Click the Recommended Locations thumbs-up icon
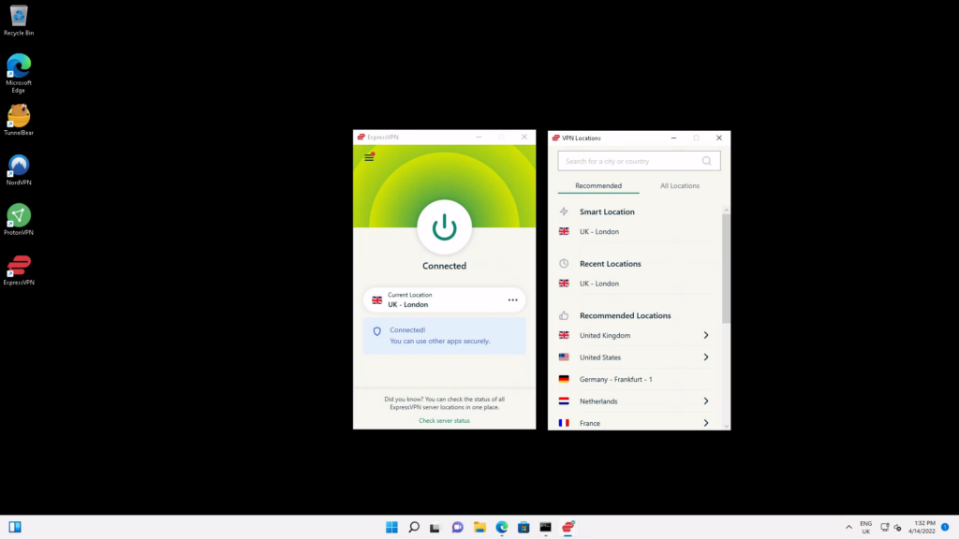Screen dimensions: 959x539 (563, 315)
